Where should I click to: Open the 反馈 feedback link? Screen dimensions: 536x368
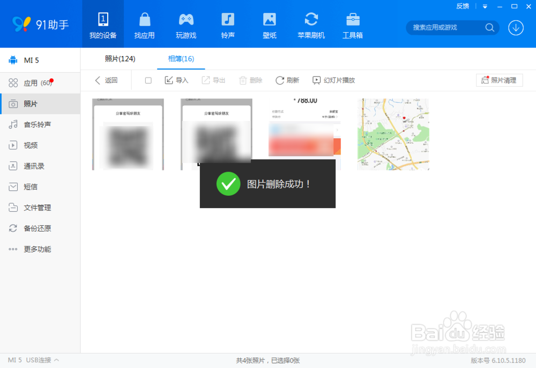463,6
